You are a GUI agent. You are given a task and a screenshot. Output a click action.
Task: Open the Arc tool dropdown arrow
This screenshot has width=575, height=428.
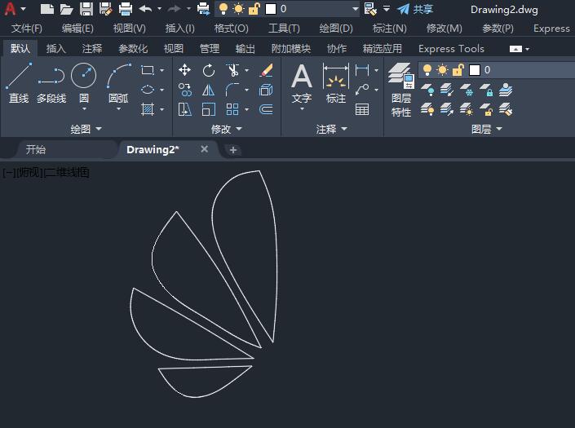[118, 109]
